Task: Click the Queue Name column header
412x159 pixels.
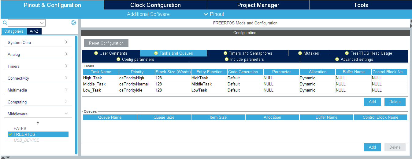Action: 110,117
